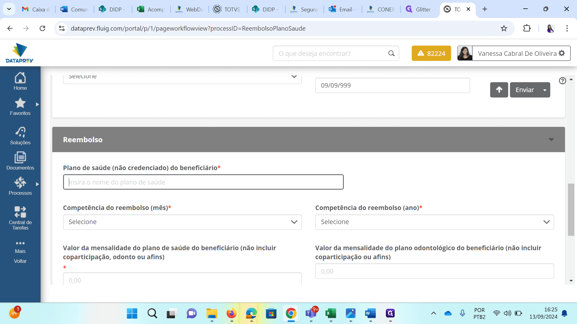Click Voltar in sidebar
This screenshot has width=577, height=324.
click(20, 261)
